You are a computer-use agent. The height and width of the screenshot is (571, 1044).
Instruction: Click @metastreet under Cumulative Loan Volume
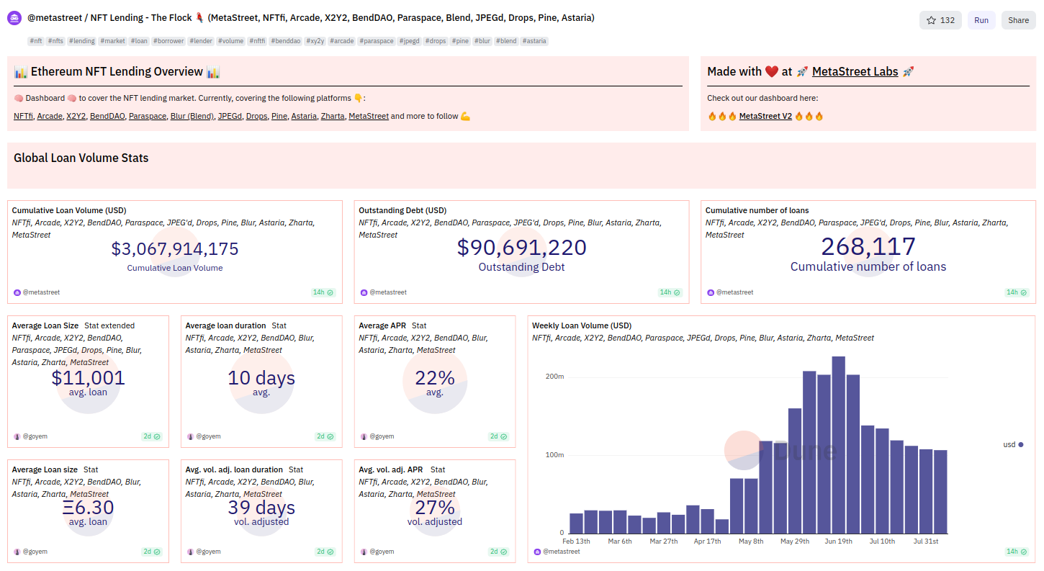[x=41, y=292]
